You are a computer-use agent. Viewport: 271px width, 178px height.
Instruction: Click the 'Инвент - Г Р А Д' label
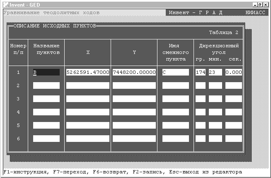click(x=196, y=12)
